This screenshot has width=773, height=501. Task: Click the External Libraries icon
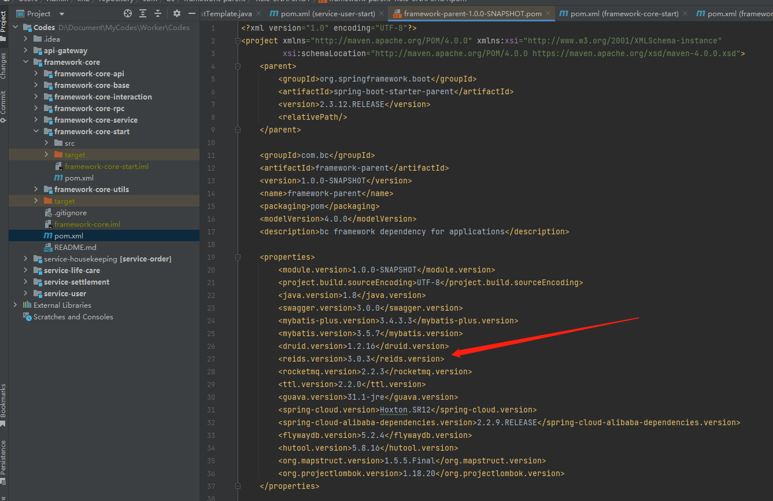pyautogui.click(x=27, y=305)
